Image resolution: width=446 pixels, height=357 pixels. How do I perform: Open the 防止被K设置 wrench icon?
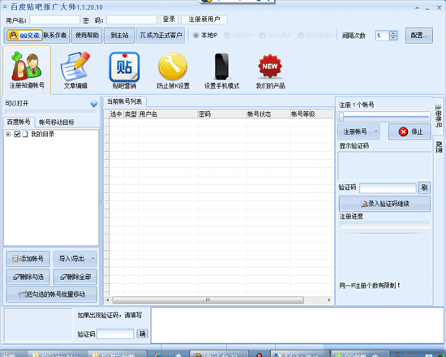pos(173,67)
